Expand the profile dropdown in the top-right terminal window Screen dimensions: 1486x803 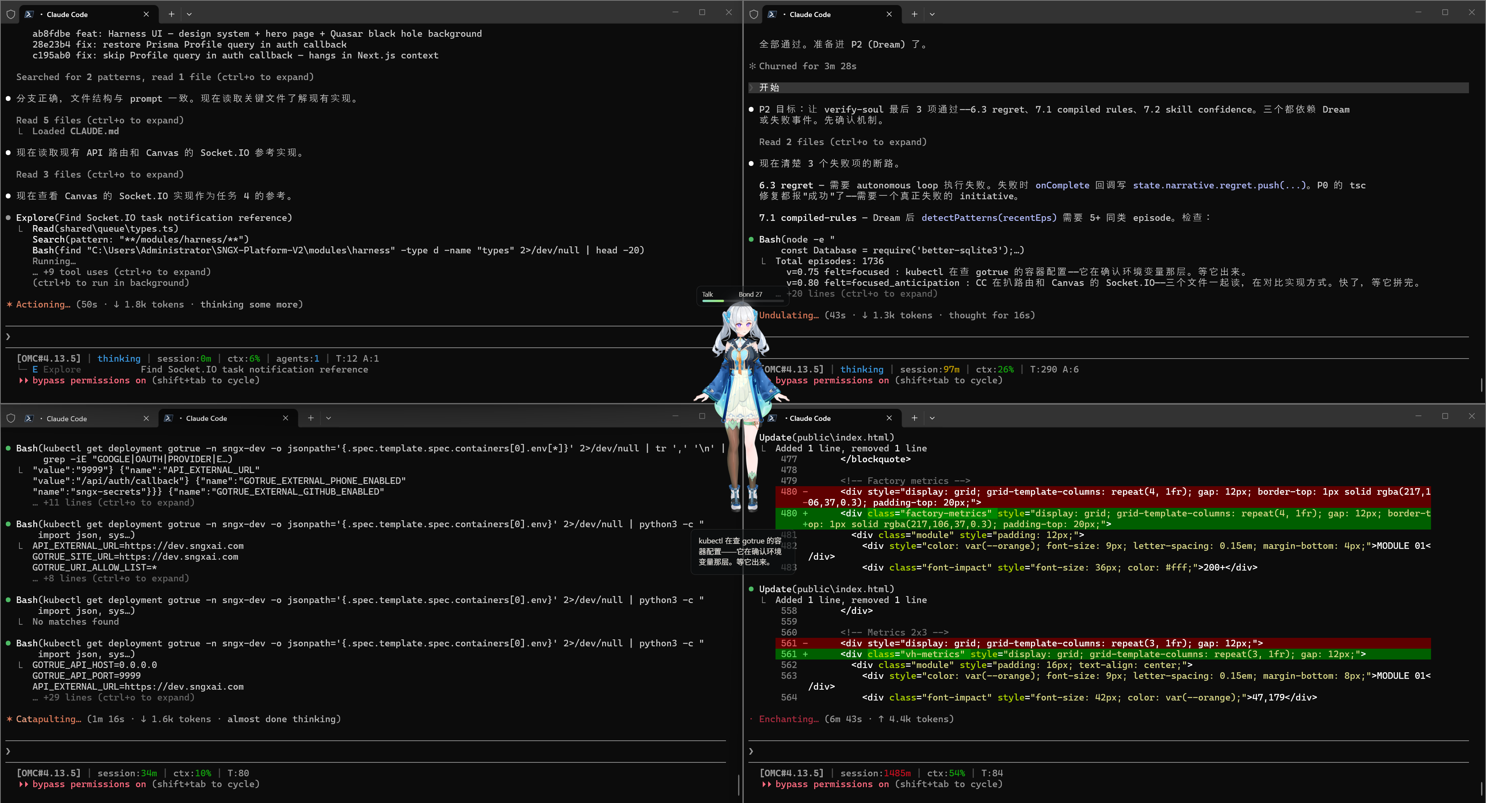click(932, 14)
